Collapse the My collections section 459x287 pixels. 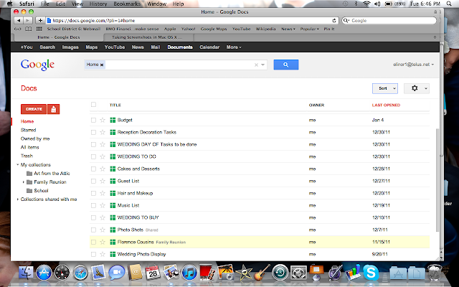pyautogui.click(x=17, y=164)
